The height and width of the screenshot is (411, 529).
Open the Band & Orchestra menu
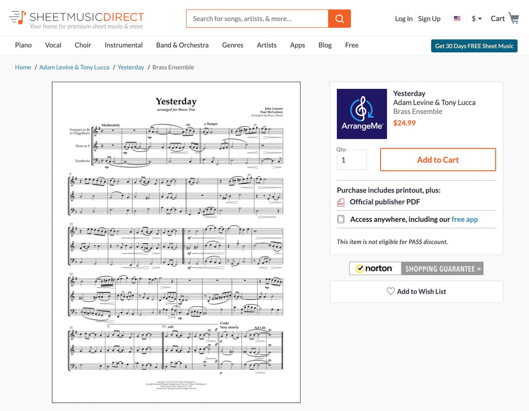tap(182, 45)
